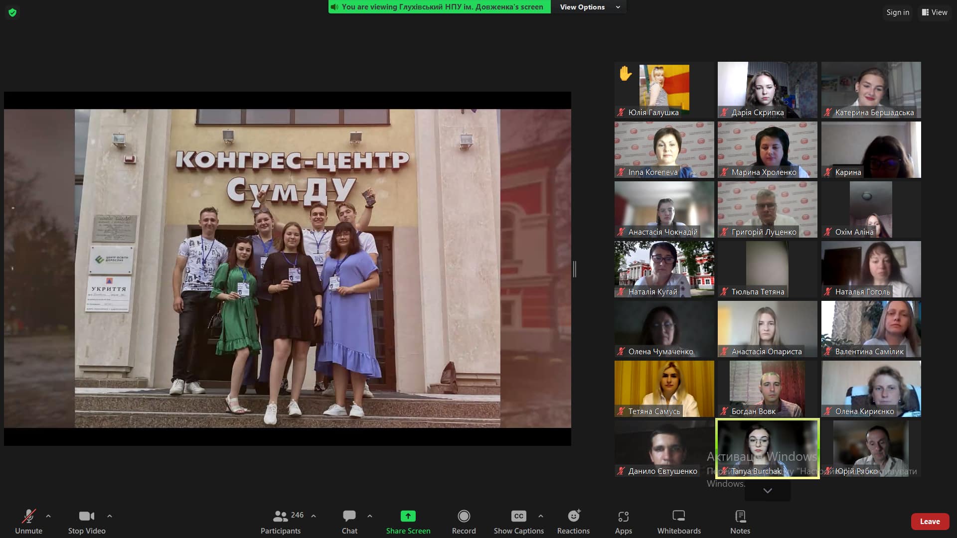This screenshot has width=957, height=538.
Task: Expand Chat options arrow
Action: [370, 516]
